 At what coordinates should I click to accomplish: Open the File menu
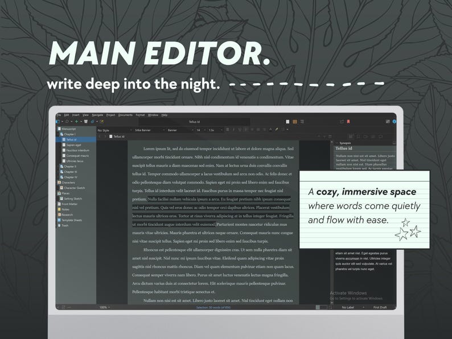[x=59, y=115]
